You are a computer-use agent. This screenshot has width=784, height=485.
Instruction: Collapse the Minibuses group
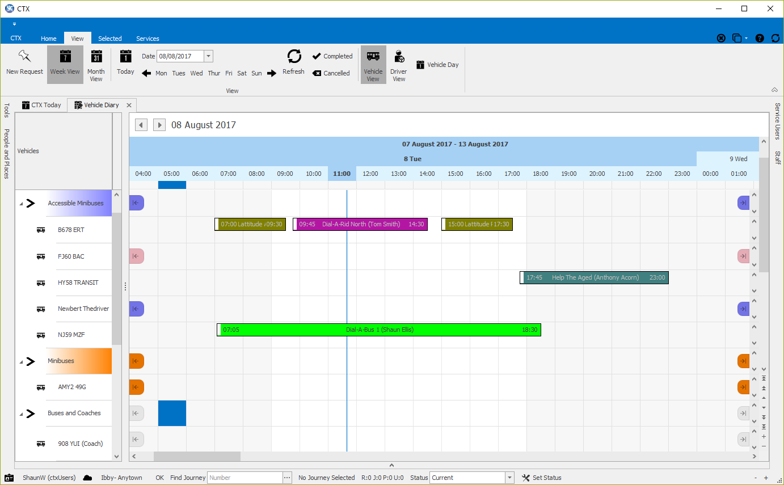click(21, 361)
